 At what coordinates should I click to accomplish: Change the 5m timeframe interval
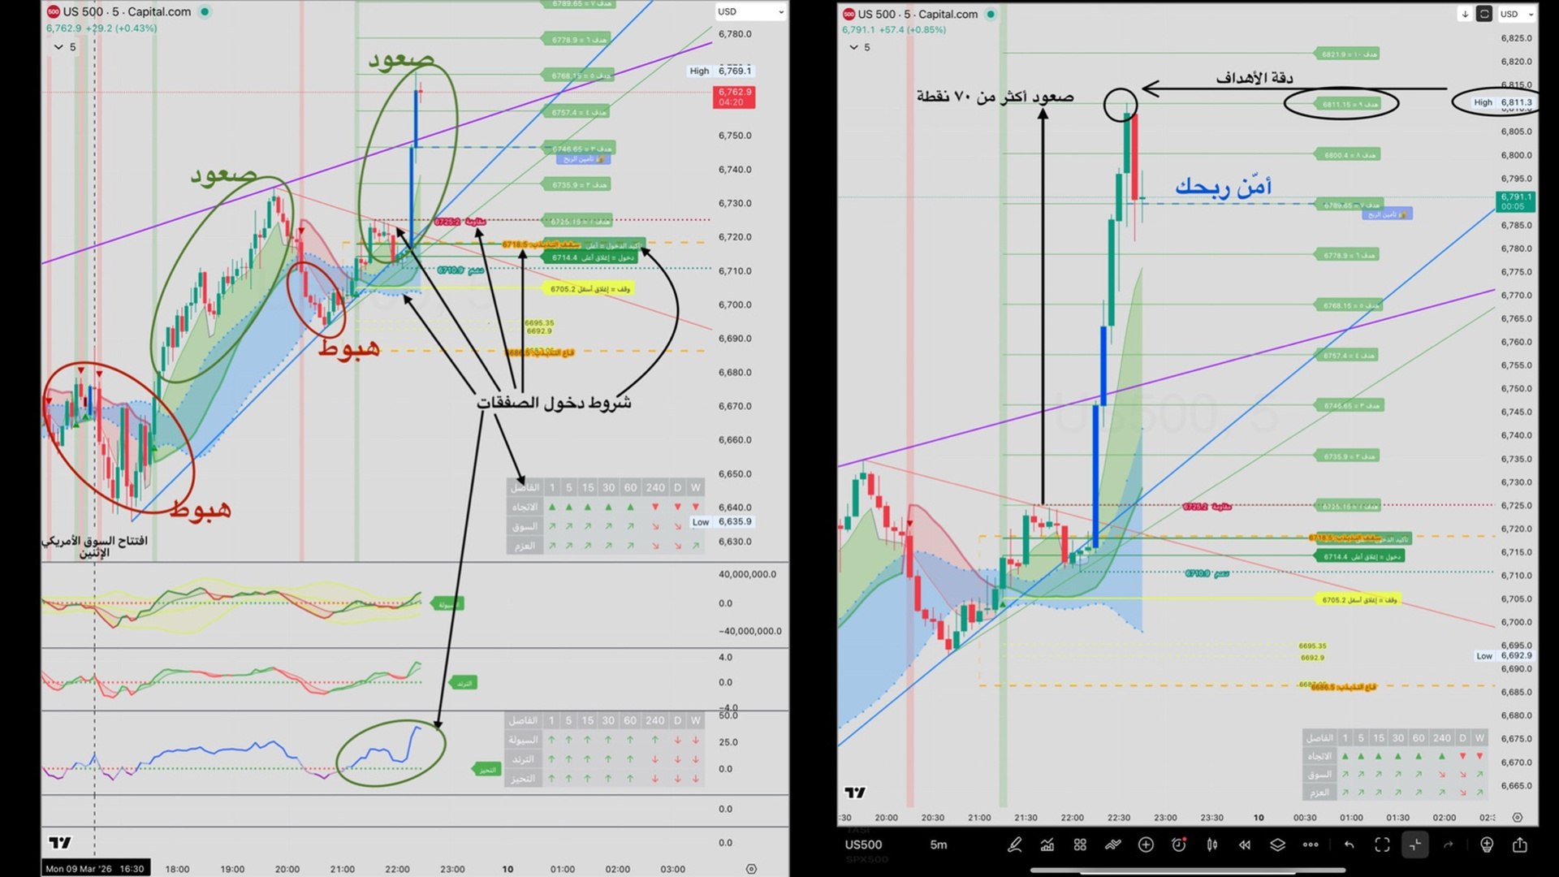[x=939, y=845]
